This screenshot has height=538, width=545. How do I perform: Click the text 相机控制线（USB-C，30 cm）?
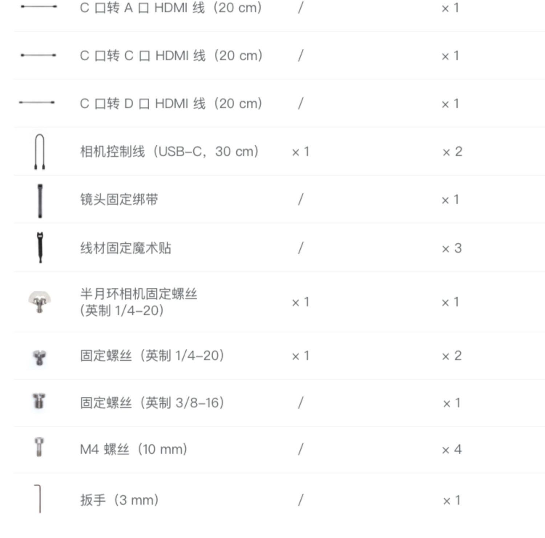click(x=169, y=151)
